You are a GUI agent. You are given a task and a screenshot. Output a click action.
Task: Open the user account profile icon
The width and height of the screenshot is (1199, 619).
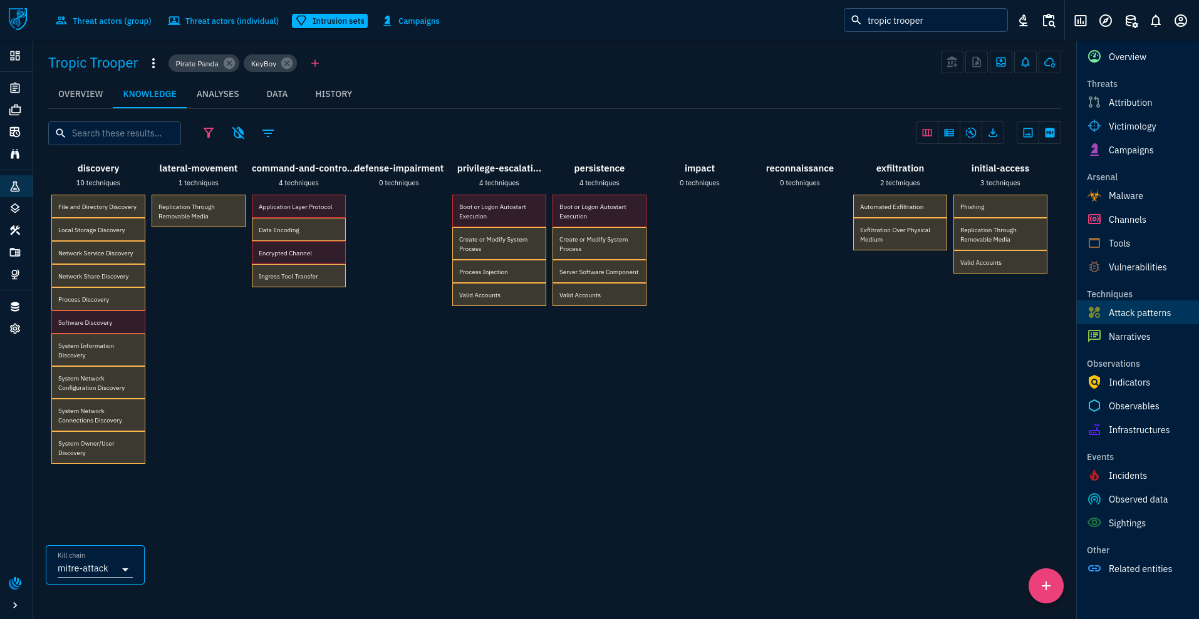coord(1181,21)
